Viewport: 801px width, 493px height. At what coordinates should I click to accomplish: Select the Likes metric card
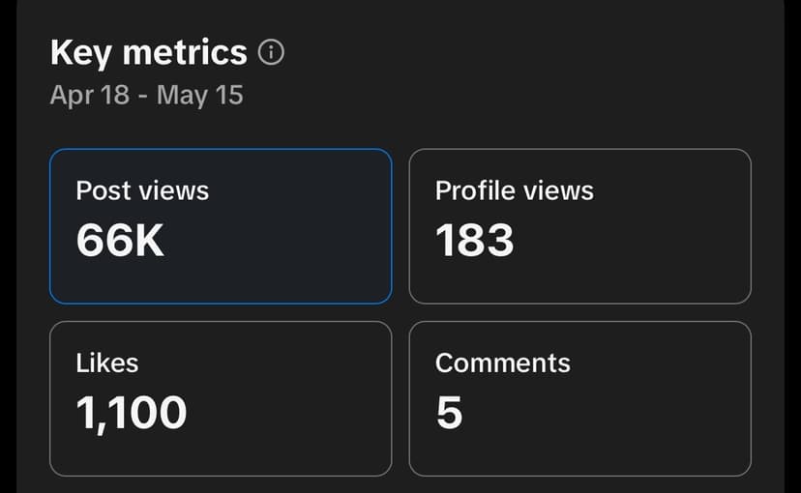tap(221, 398)
